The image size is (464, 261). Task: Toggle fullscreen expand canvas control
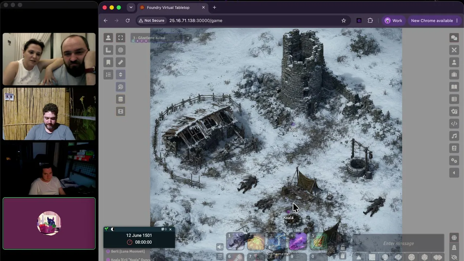click(121, 38)
